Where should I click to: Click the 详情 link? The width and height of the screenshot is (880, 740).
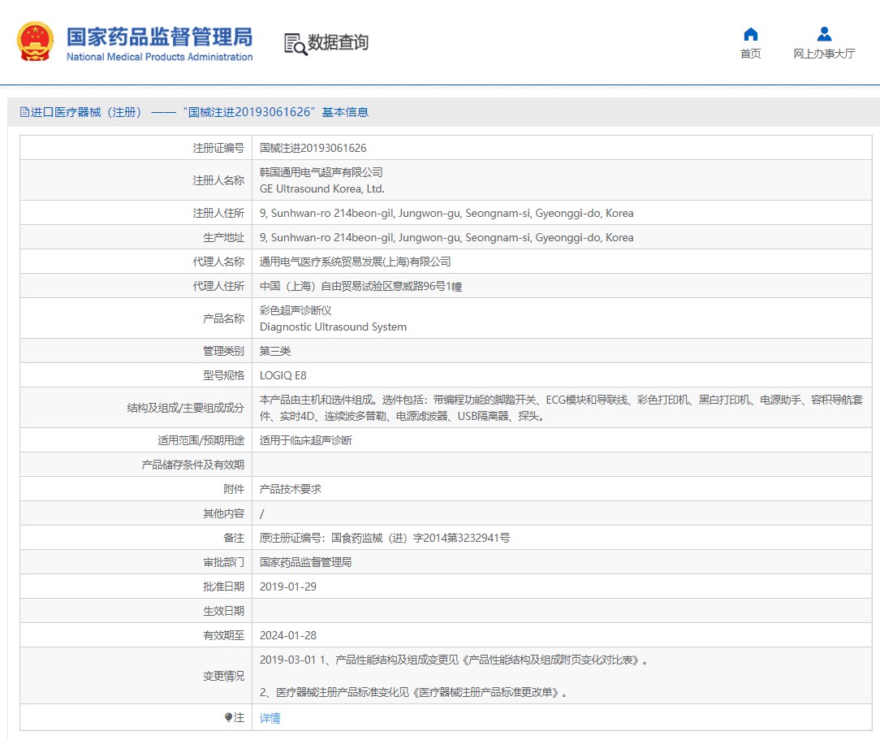(270, 718)
